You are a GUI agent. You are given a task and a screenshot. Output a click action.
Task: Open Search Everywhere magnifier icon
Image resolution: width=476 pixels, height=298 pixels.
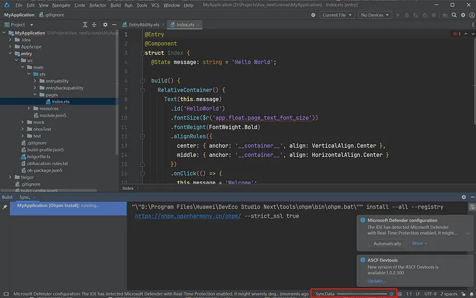coord(454,15)
